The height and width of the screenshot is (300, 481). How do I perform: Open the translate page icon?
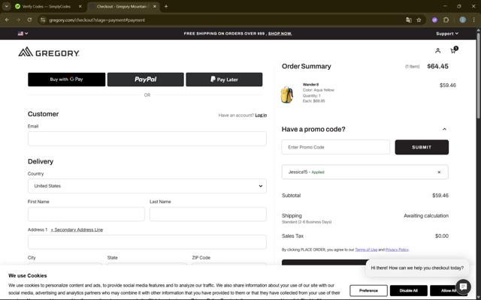coord(409,20)
